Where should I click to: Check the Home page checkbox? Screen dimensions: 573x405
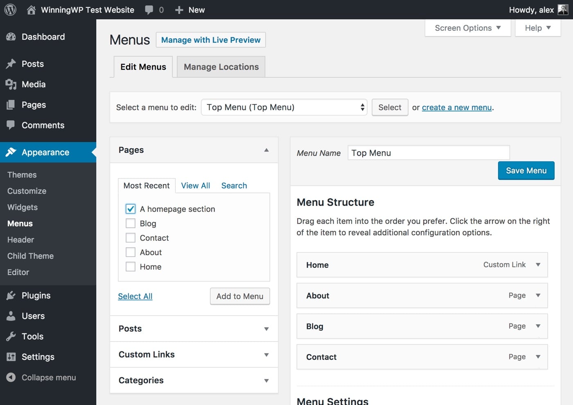tap(131, 267)
